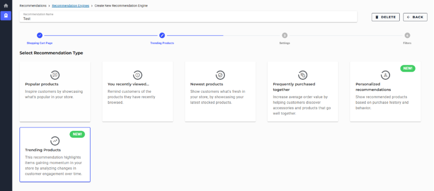Delete this recommendation engine
The image size is (434, 191).
click(386, 17)
